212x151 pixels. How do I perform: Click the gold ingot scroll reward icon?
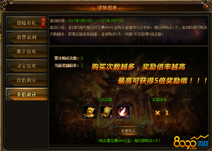90,112
